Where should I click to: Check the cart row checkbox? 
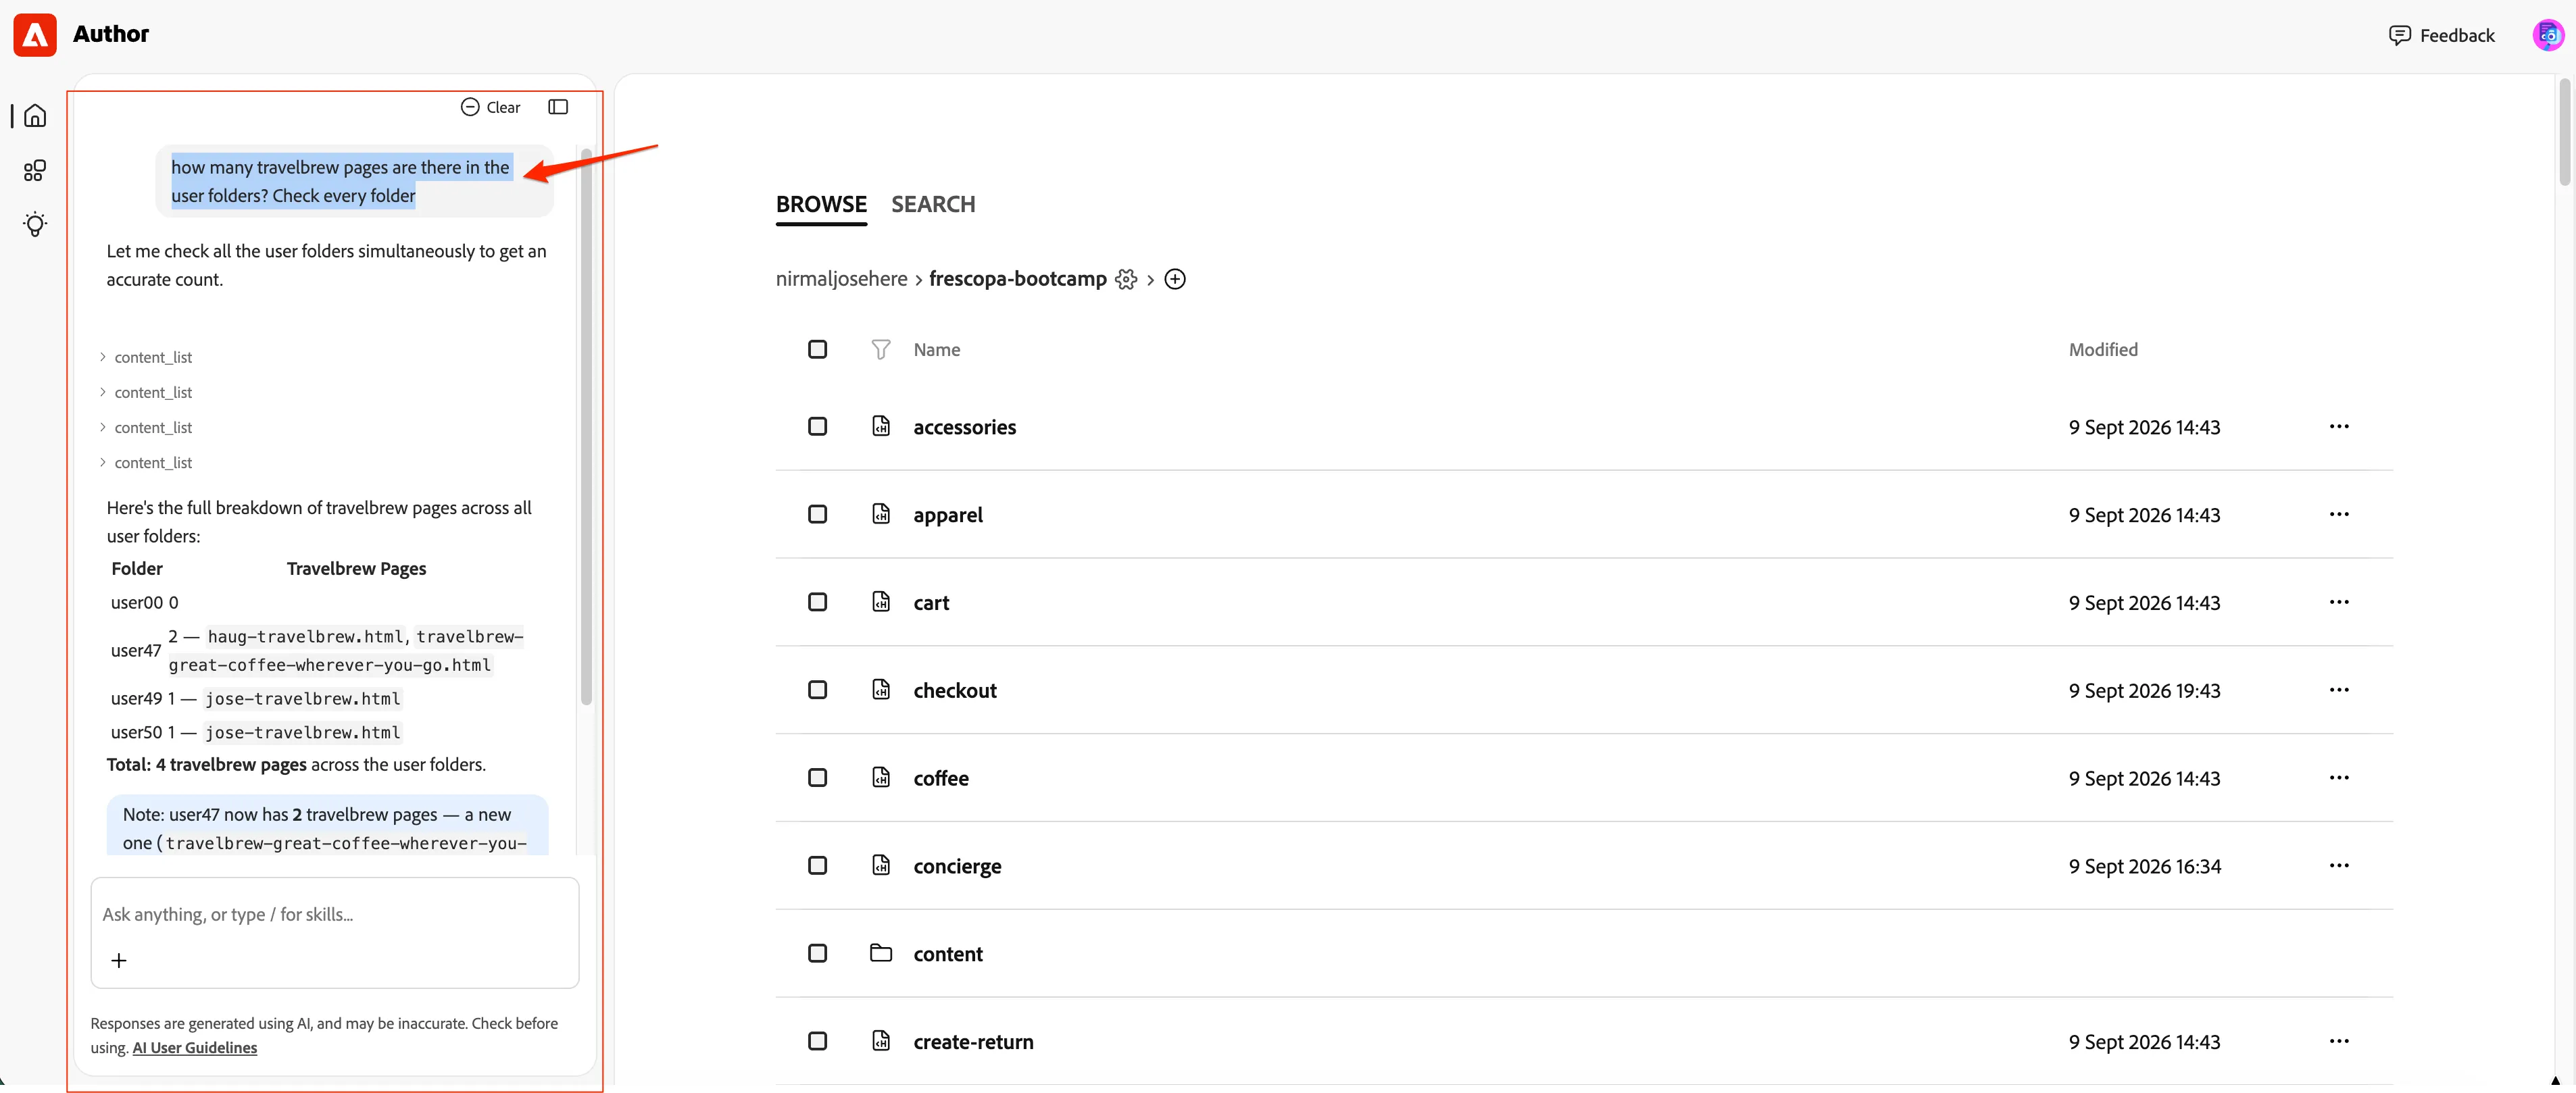coord(817,602)
